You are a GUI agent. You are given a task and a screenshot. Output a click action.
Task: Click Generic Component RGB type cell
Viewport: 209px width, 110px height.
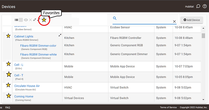[127, 45]
